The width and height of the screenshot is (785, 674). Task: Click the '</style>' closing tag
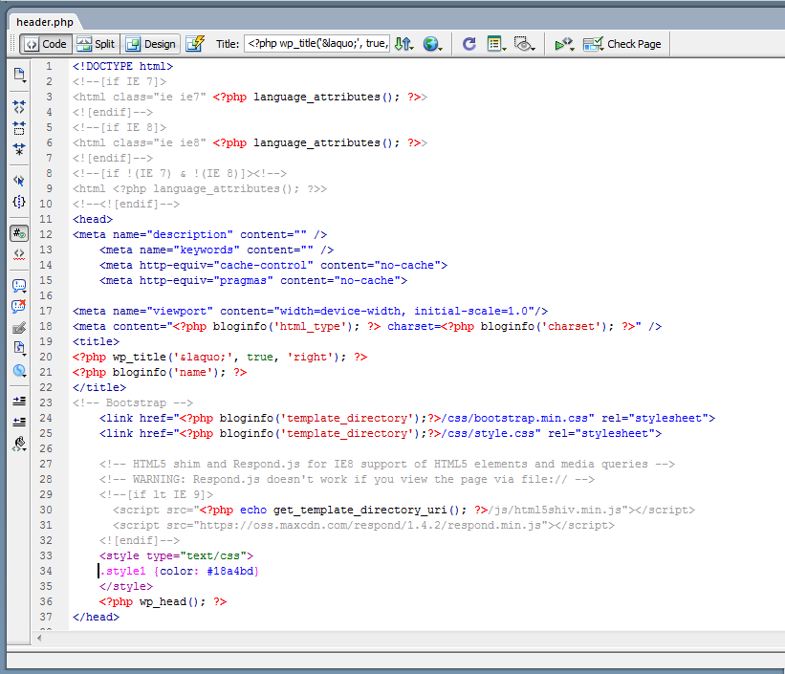point(126,586)
